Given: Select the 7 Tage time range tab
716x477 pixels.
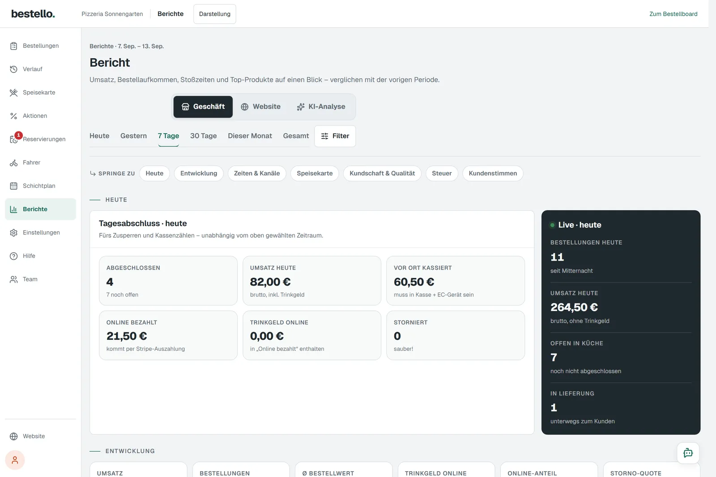Looking at the screenshot, I should tap(168, 136).
